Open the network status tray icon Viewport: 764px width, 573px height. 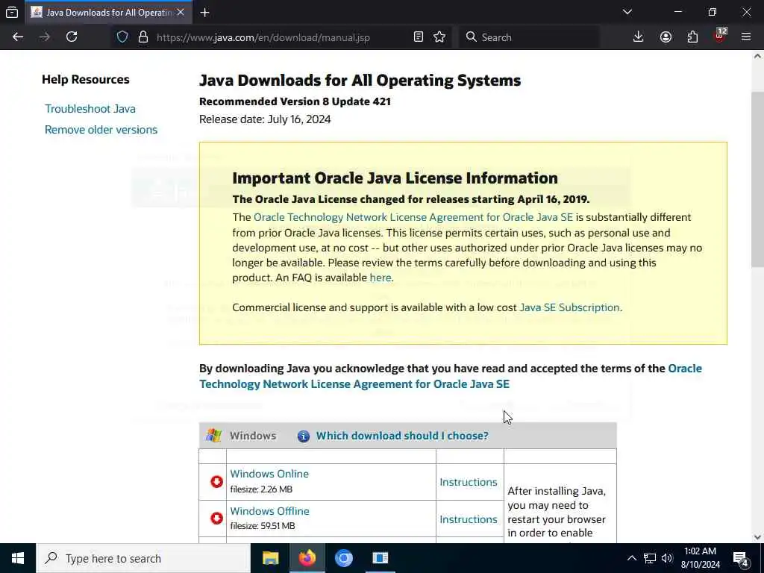pos(650,558)
